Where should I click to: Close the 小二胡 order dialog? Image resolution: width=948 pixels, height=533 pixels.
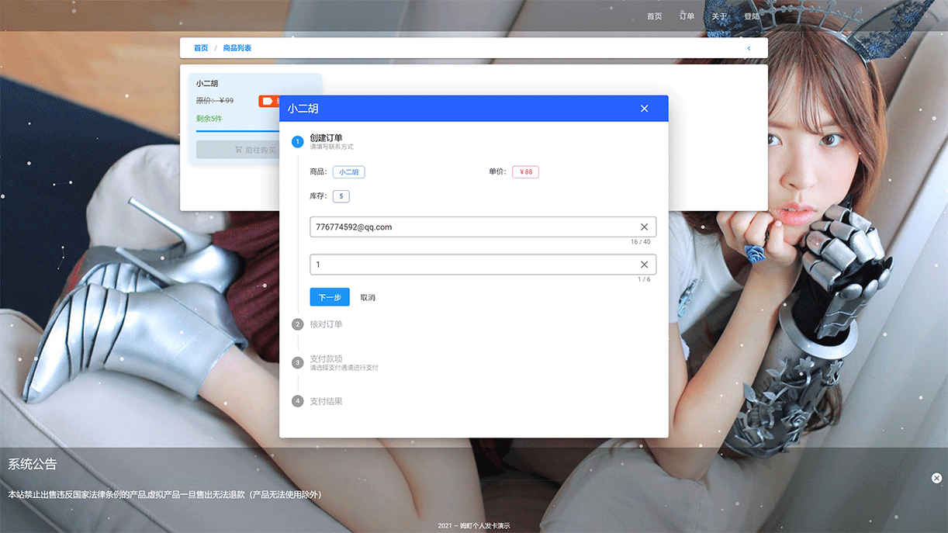(644, 109)
